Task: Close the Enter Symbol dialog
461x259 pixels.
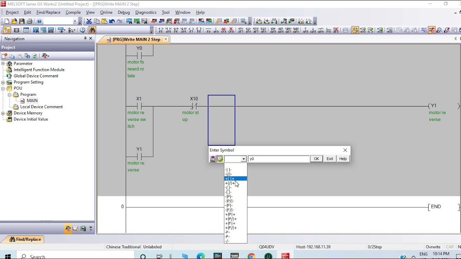Action: click(x=345, y=150)
